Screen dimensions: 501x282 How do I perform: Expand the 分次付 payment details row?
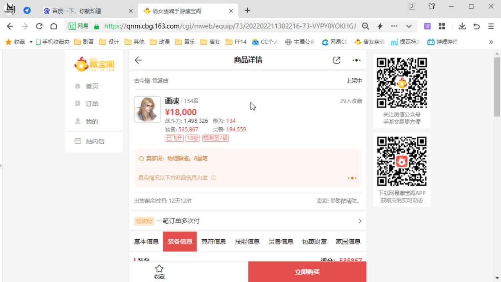click(360, 221)
